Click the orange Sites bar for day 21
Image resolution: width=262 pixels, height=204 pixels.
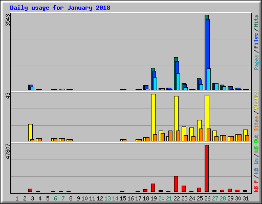[x=170, y=136]
